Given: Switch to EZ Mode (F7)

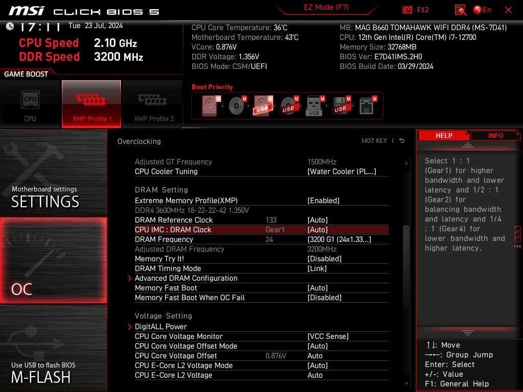Looking at the screenshot, I should click(x=326, y=7).
